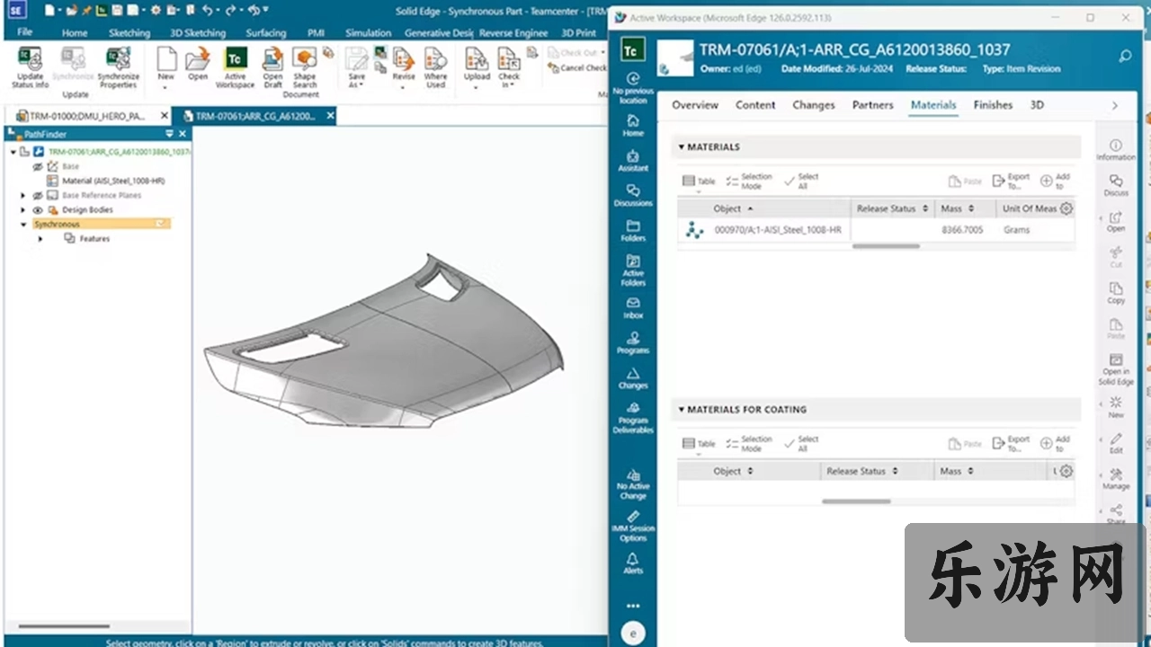
Task: Open Materials table column settings gear
Action: (1066, 208)
